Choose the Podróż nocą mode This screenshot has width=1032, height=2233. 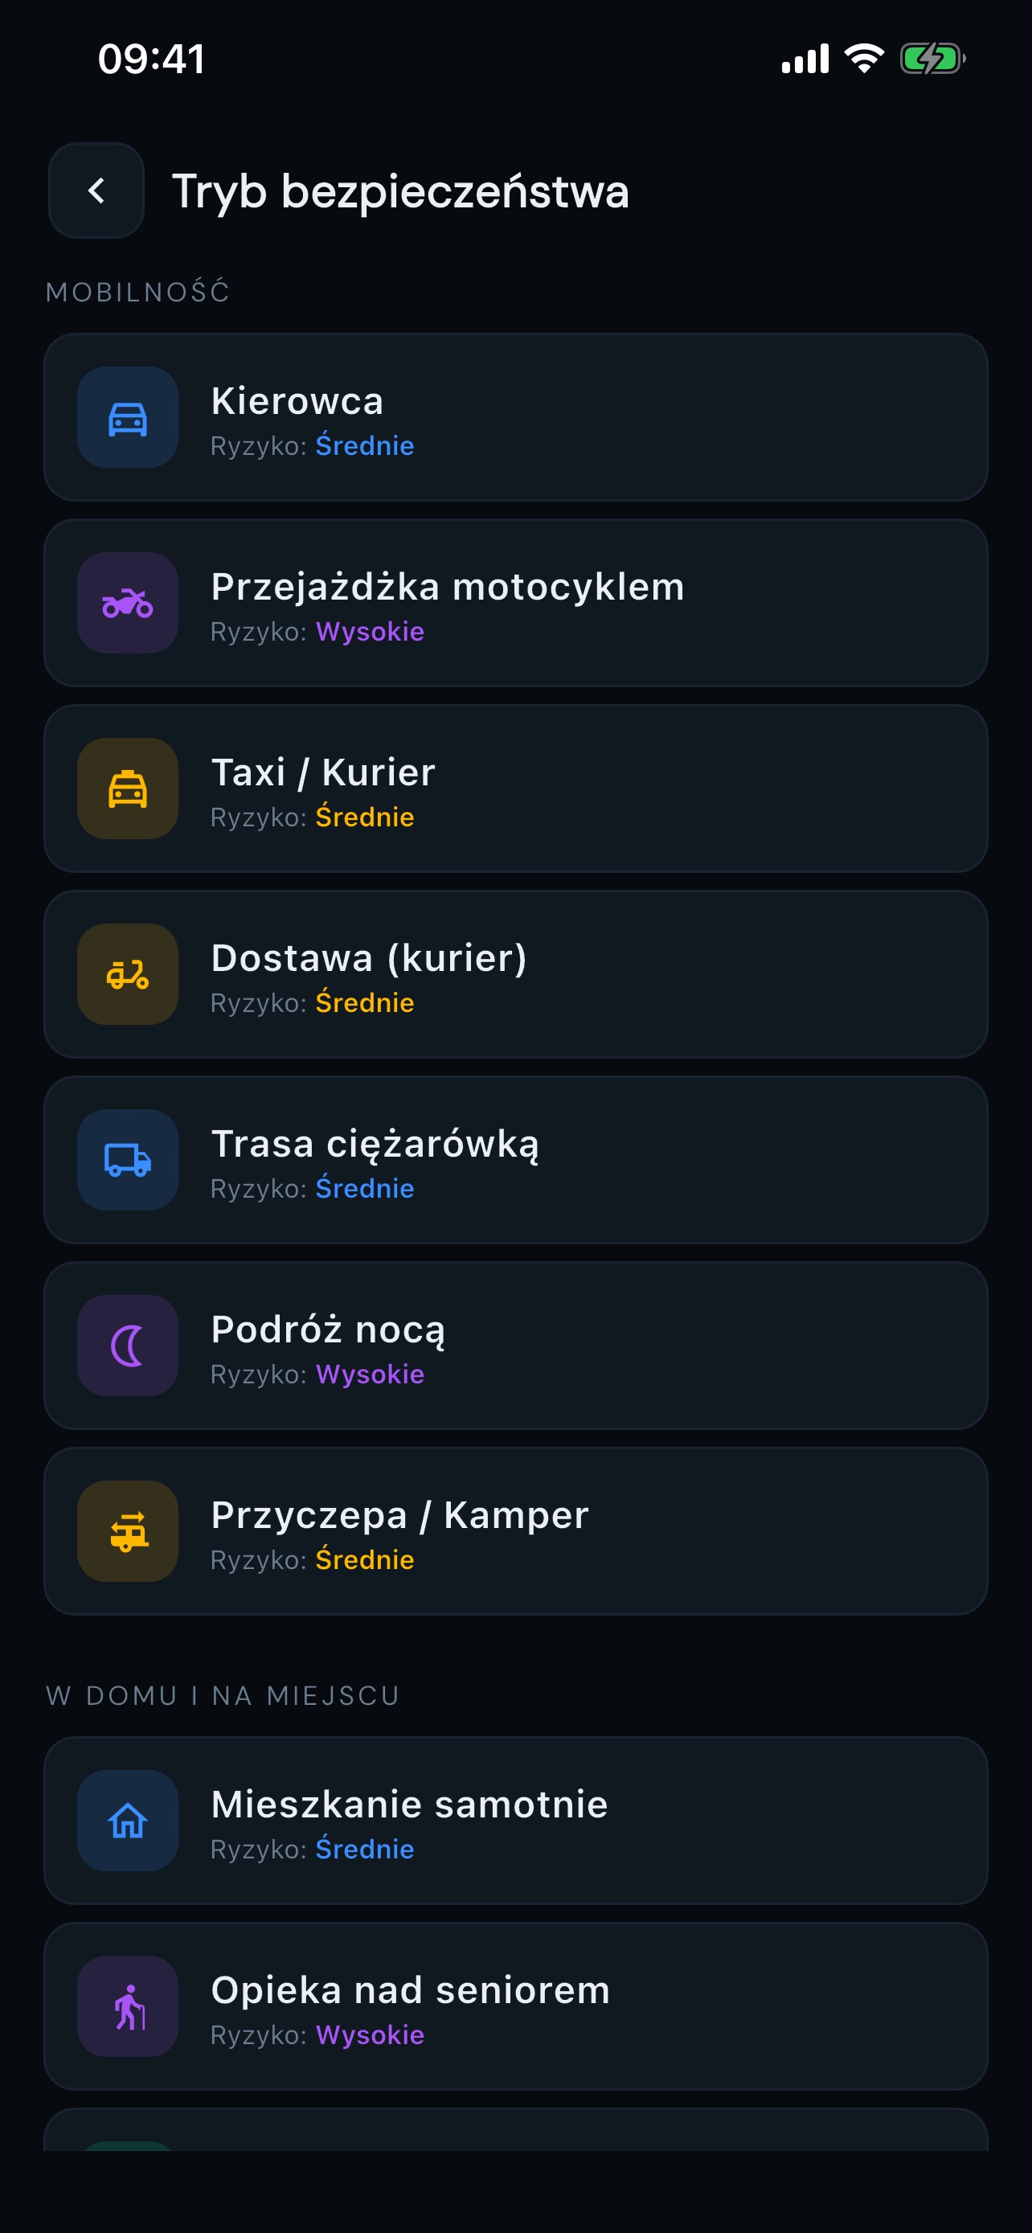click(515, 1346)
